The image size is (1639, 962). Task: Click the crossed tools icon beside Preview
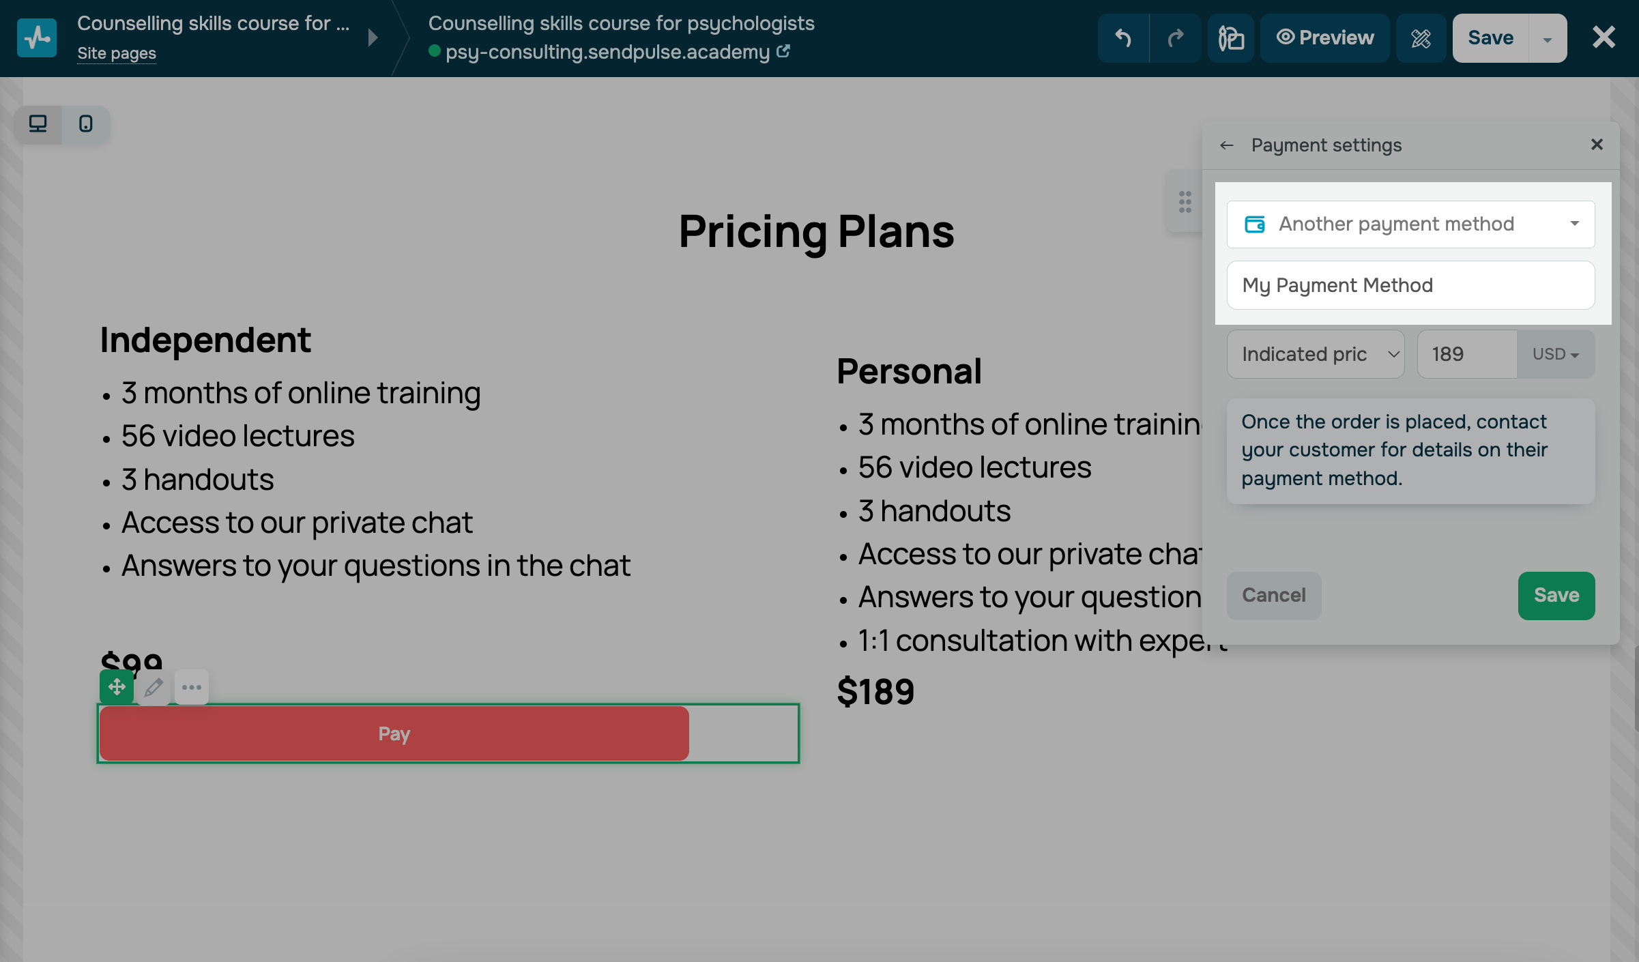pos(1421,38)
